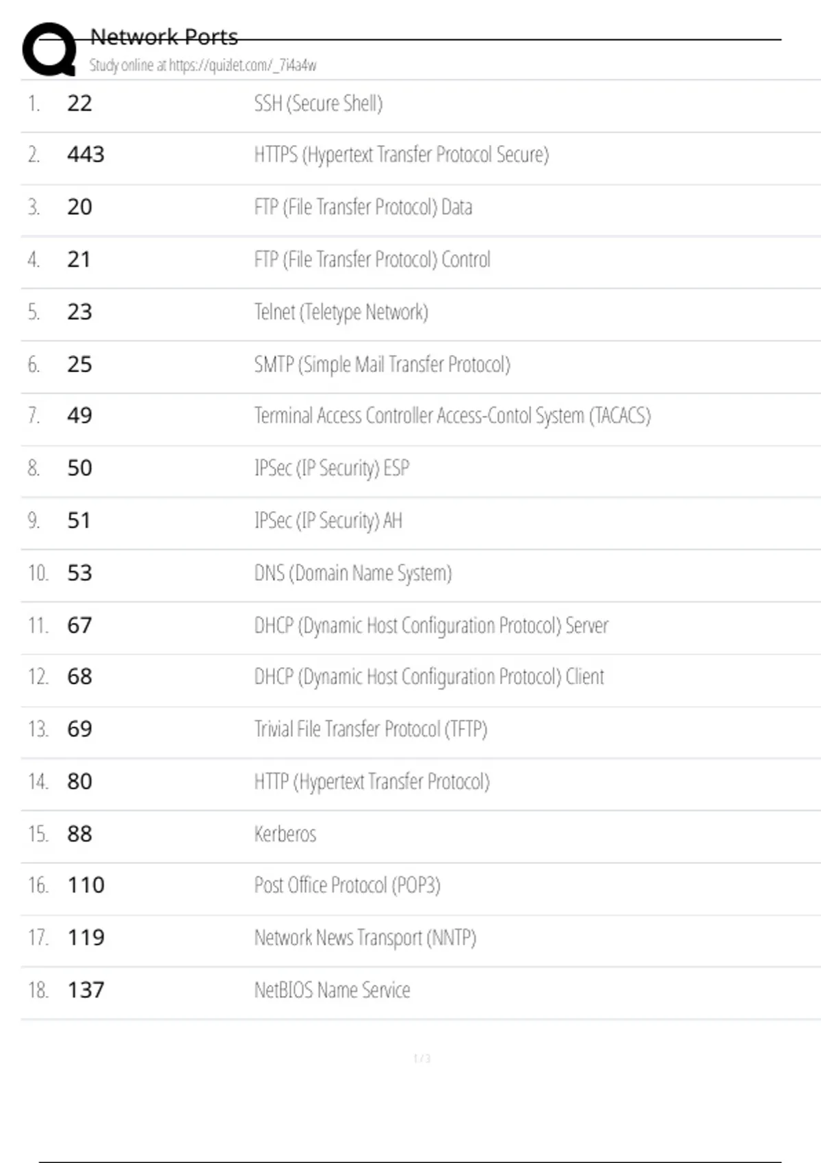Screen dimensions: 821x1163
Task: Click the Quizlet Q logo icon
Action: click(x=49, y=49)
